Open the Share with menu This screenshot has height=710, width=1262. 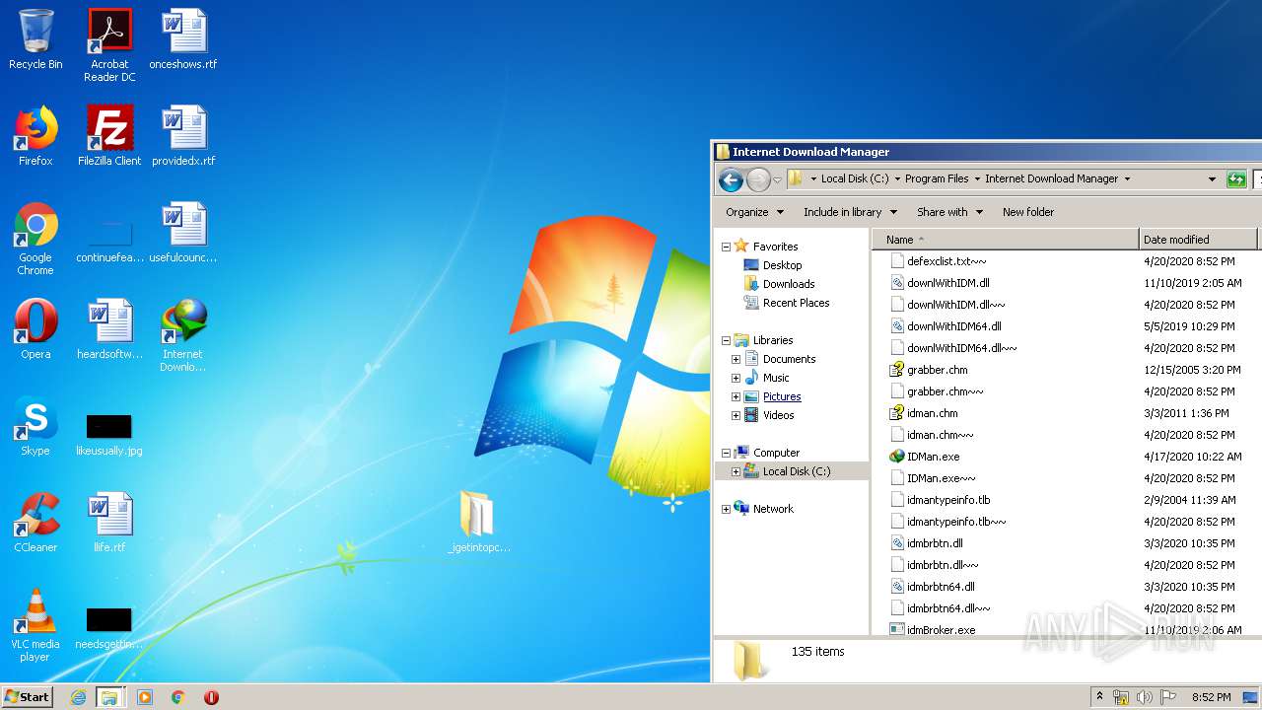pos(949,212)
